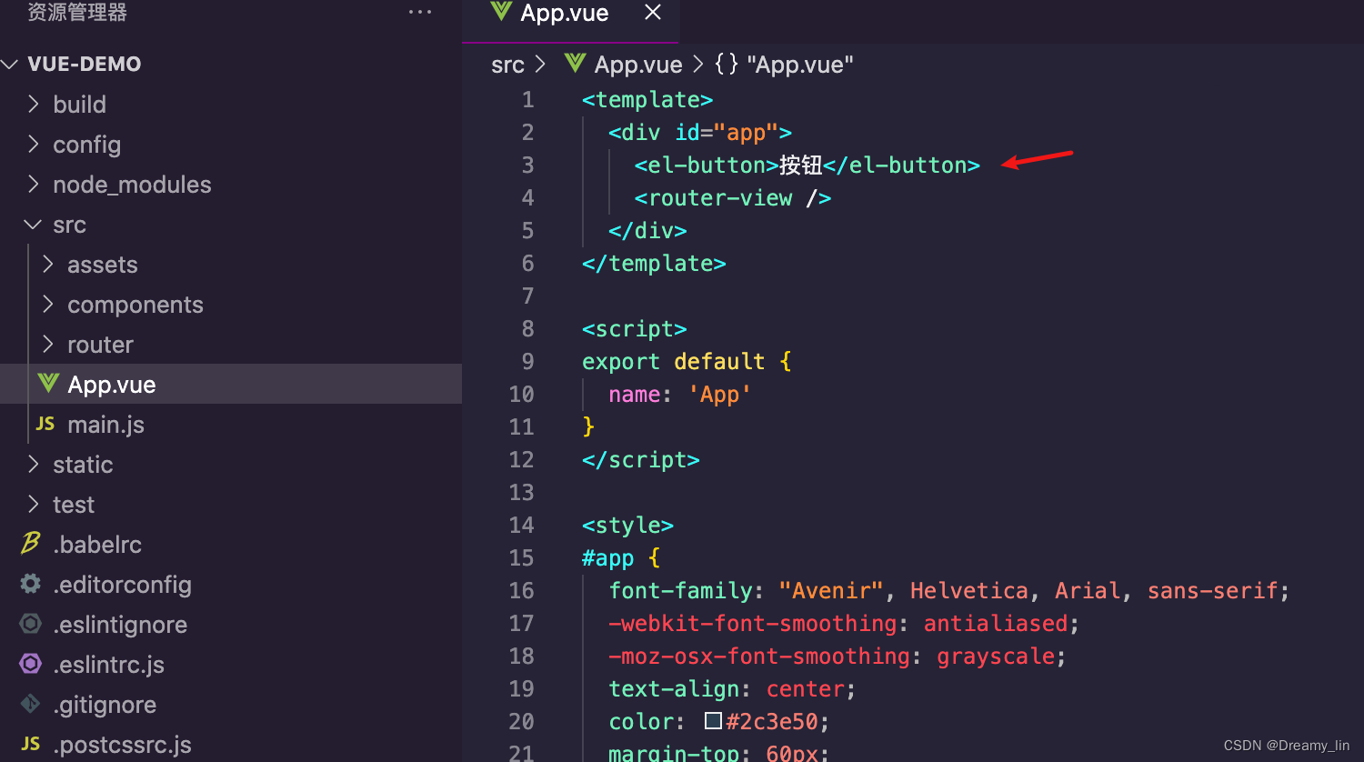Viewport: 1364px width, 762px height.
Task: Click line number 3 in the gutter
Action: (527, 165)
